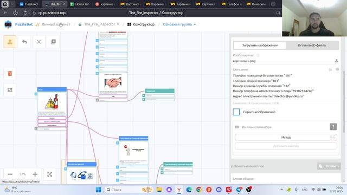This screenshot has width=347, height=195.
Task: Select the contacts block with phone and @ icons
Action: click(x=81, y=175)
